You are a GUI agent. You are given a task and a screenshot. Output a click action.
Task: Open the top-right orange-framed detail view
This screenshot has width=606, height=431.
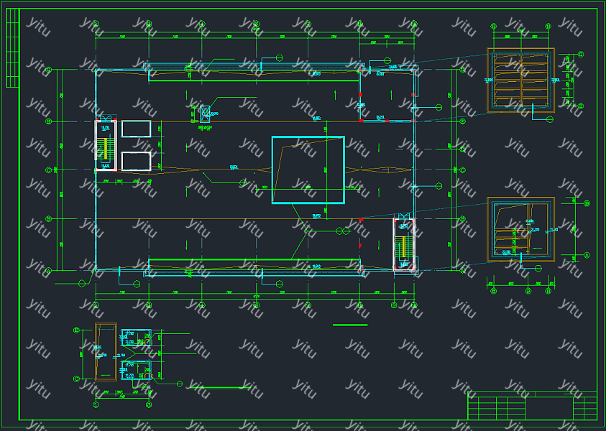tap(521, 80)
